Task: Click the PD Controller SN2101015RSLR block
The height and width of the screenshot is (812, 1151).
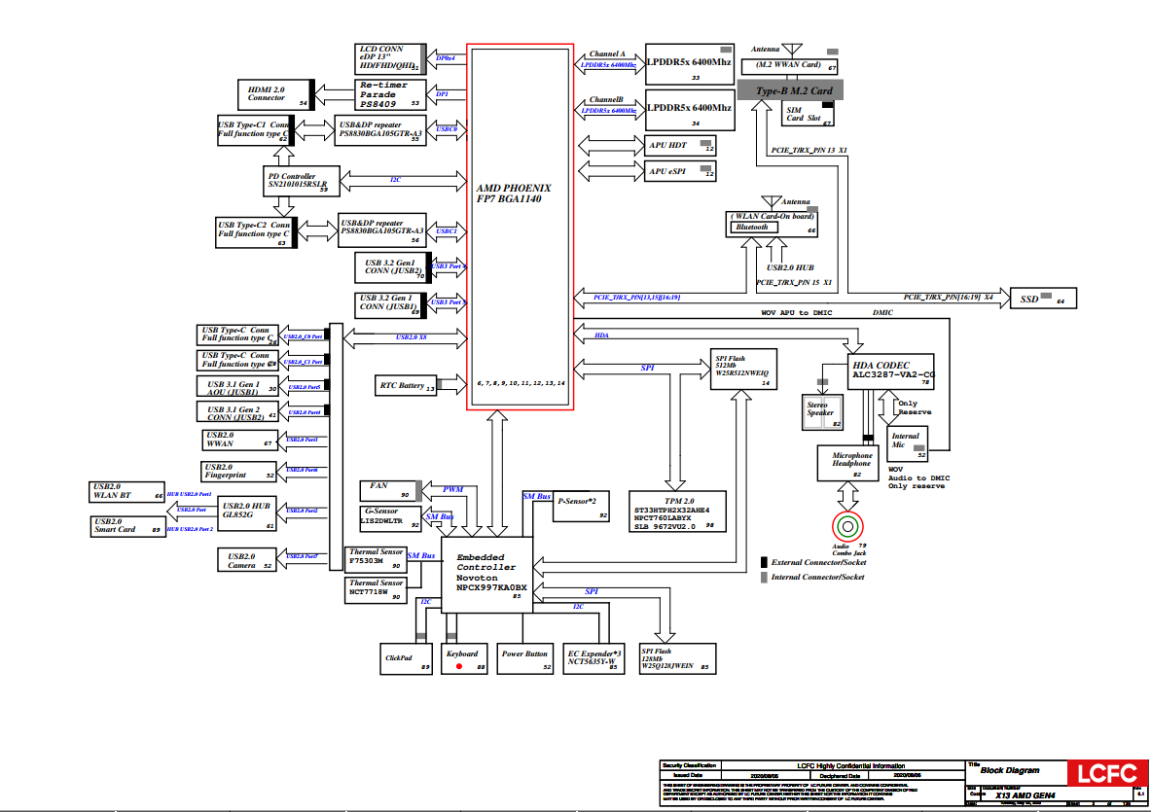Action: pyautogui.click(x=301, y=181)
